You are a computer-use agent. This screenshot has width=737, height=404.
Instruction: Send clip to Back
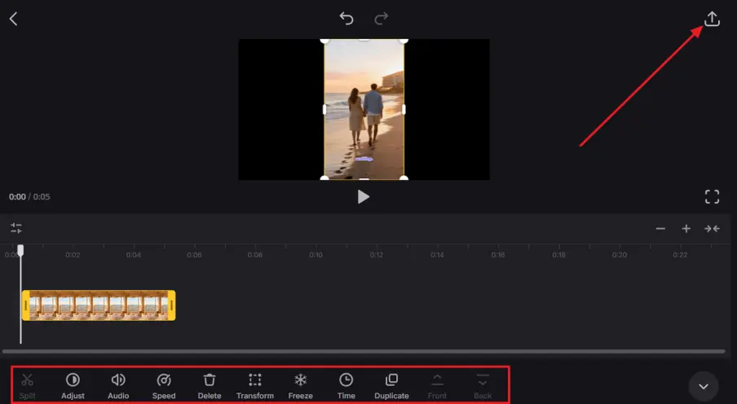pyautogui.click(x=483, y=386)
